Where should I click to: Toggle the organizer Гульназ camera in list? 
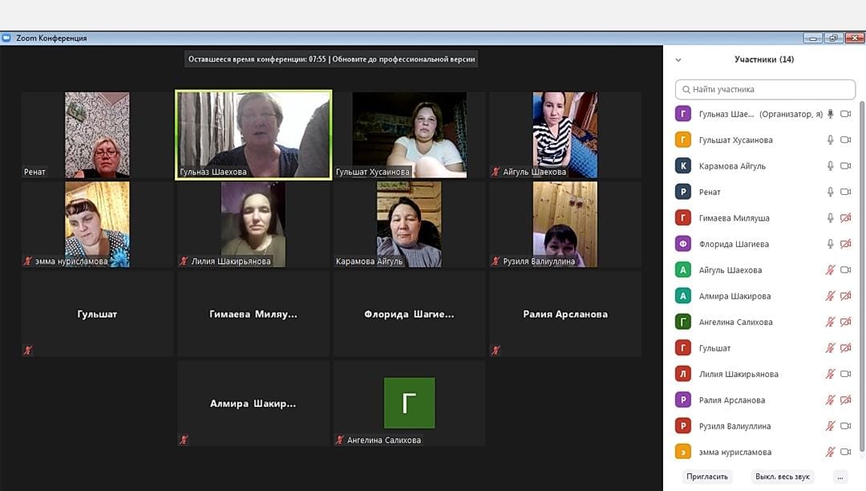pyautogui.click(x=845, y=114)
